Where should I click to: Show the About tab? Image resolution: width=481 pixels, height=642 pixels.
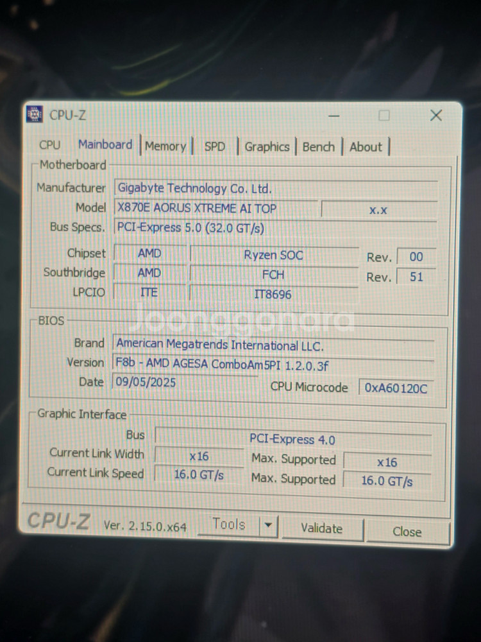point(366,147)
